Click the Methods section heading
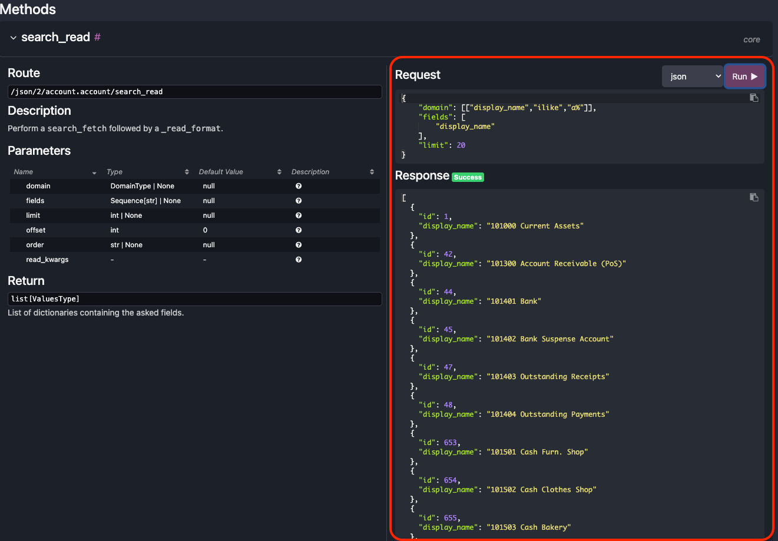778x541 pixels. (x=28, y=9)
